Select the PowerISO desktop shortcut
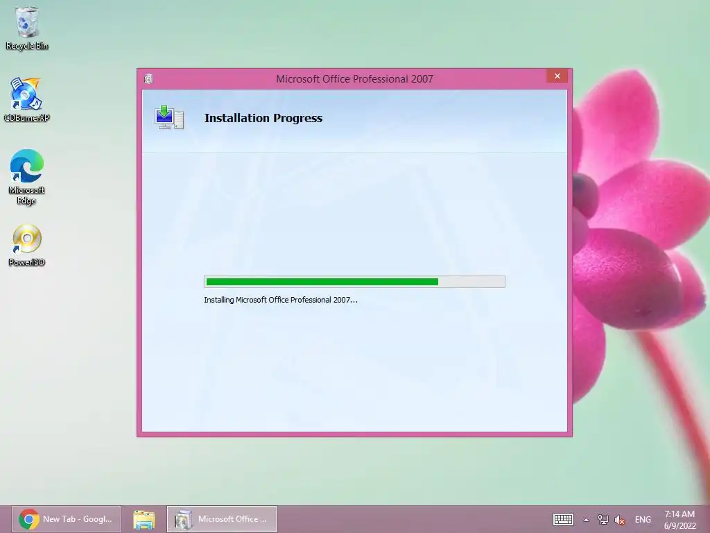The height and width of the screenshot is (533, 710). coord(27,245)
